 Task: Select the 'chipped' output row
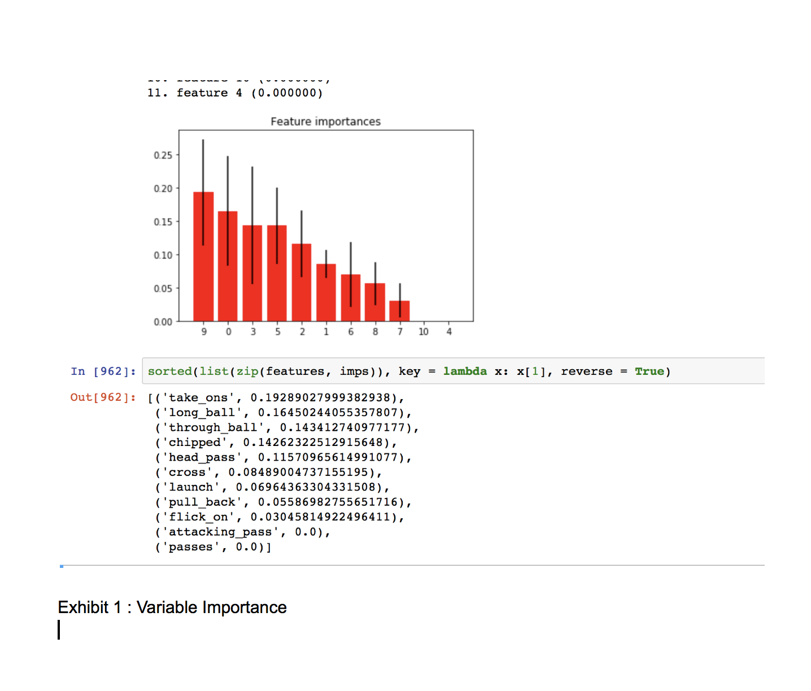276,443
